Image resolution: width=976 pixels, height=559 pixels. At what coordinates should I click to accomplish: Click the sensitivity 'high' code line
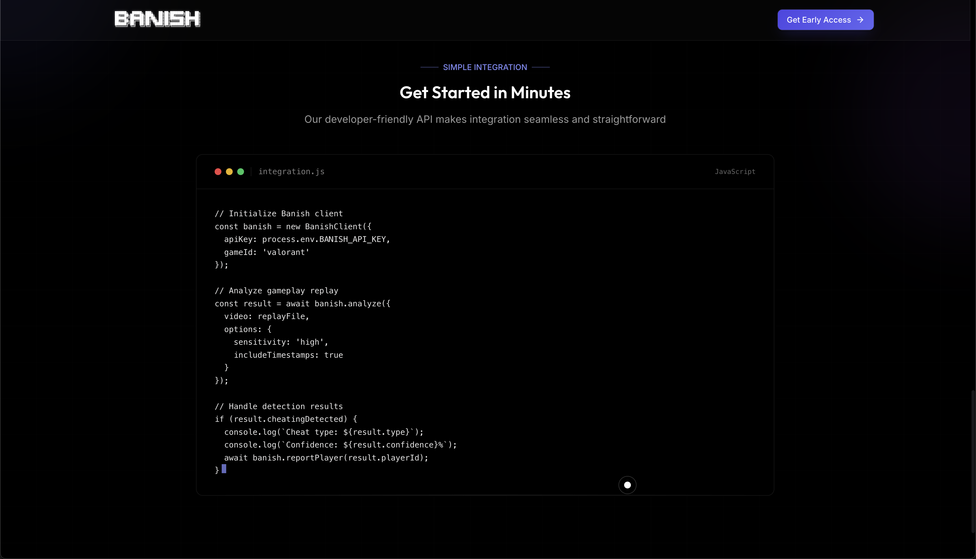(281, 342)
